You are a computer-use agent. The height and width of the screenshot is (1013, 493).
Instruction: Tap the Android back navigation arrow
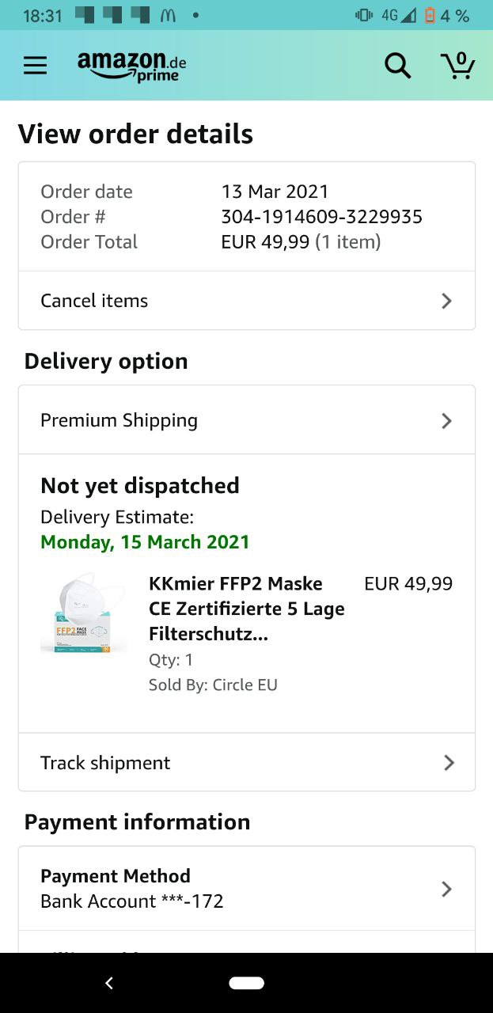(109, 983)
